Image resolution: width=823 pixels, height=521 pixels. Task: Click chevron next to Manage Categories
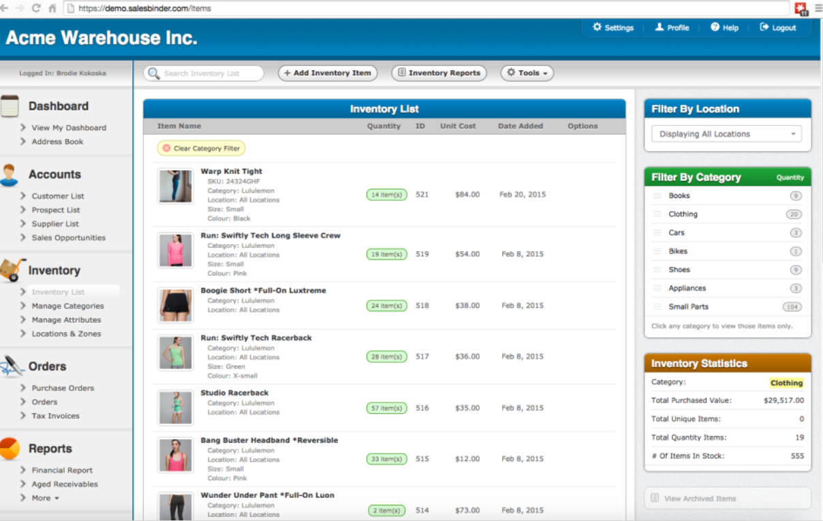click(x=23, y=306)
